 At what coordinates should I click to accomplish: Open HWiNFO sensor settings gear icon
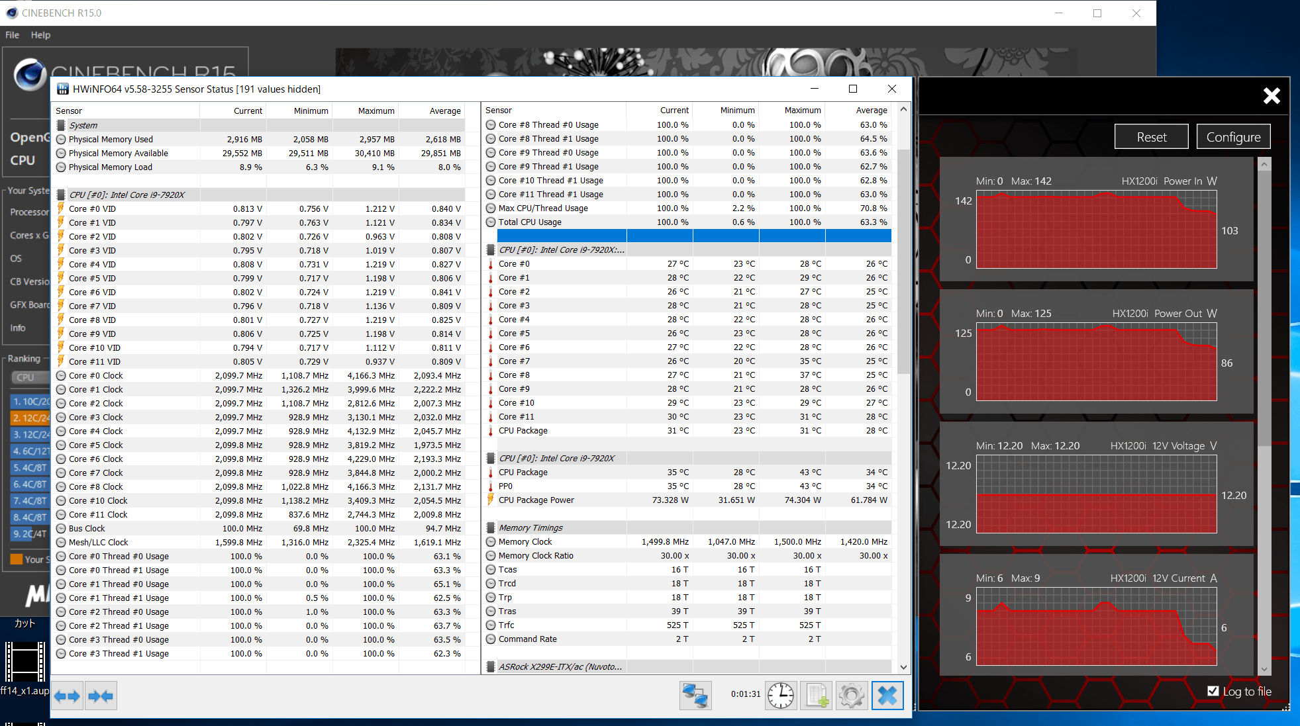click(x=851, y=696)
